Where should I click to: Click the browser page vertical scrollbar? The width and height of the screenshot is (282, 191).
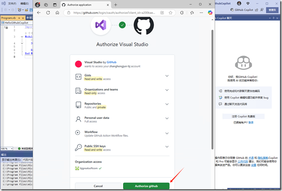click(x=213, y=89)
